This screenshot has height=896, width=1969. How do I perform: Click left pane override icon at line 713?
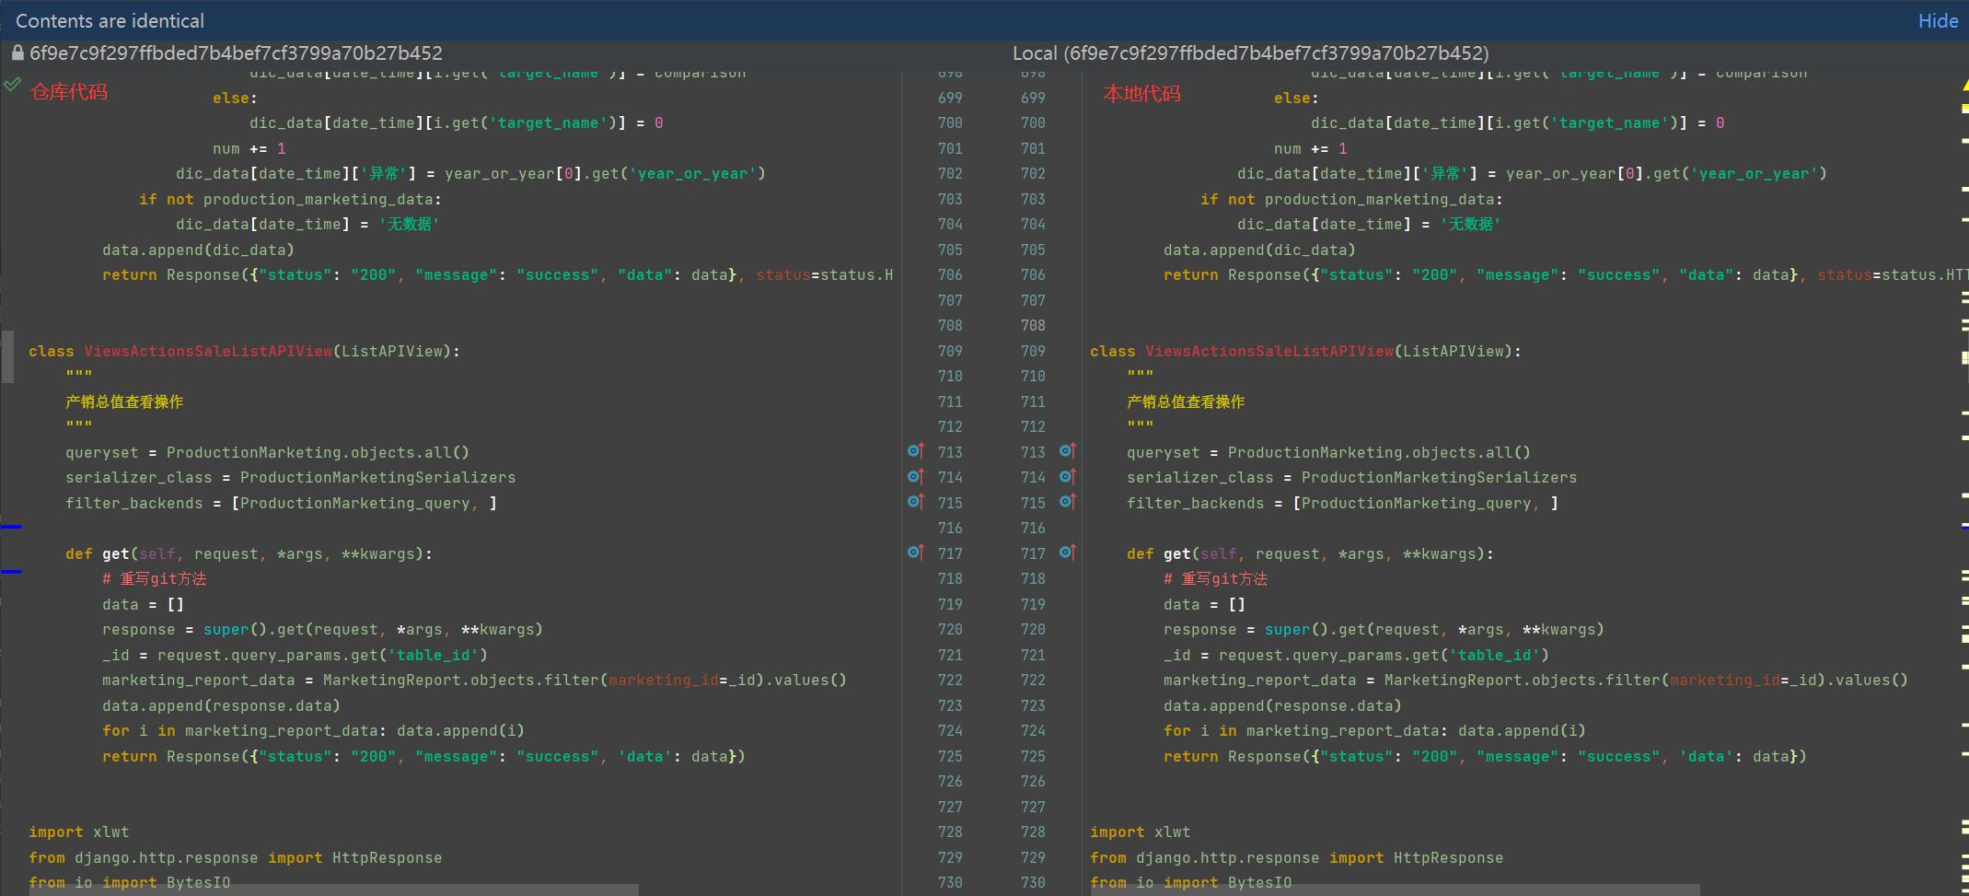915,451
